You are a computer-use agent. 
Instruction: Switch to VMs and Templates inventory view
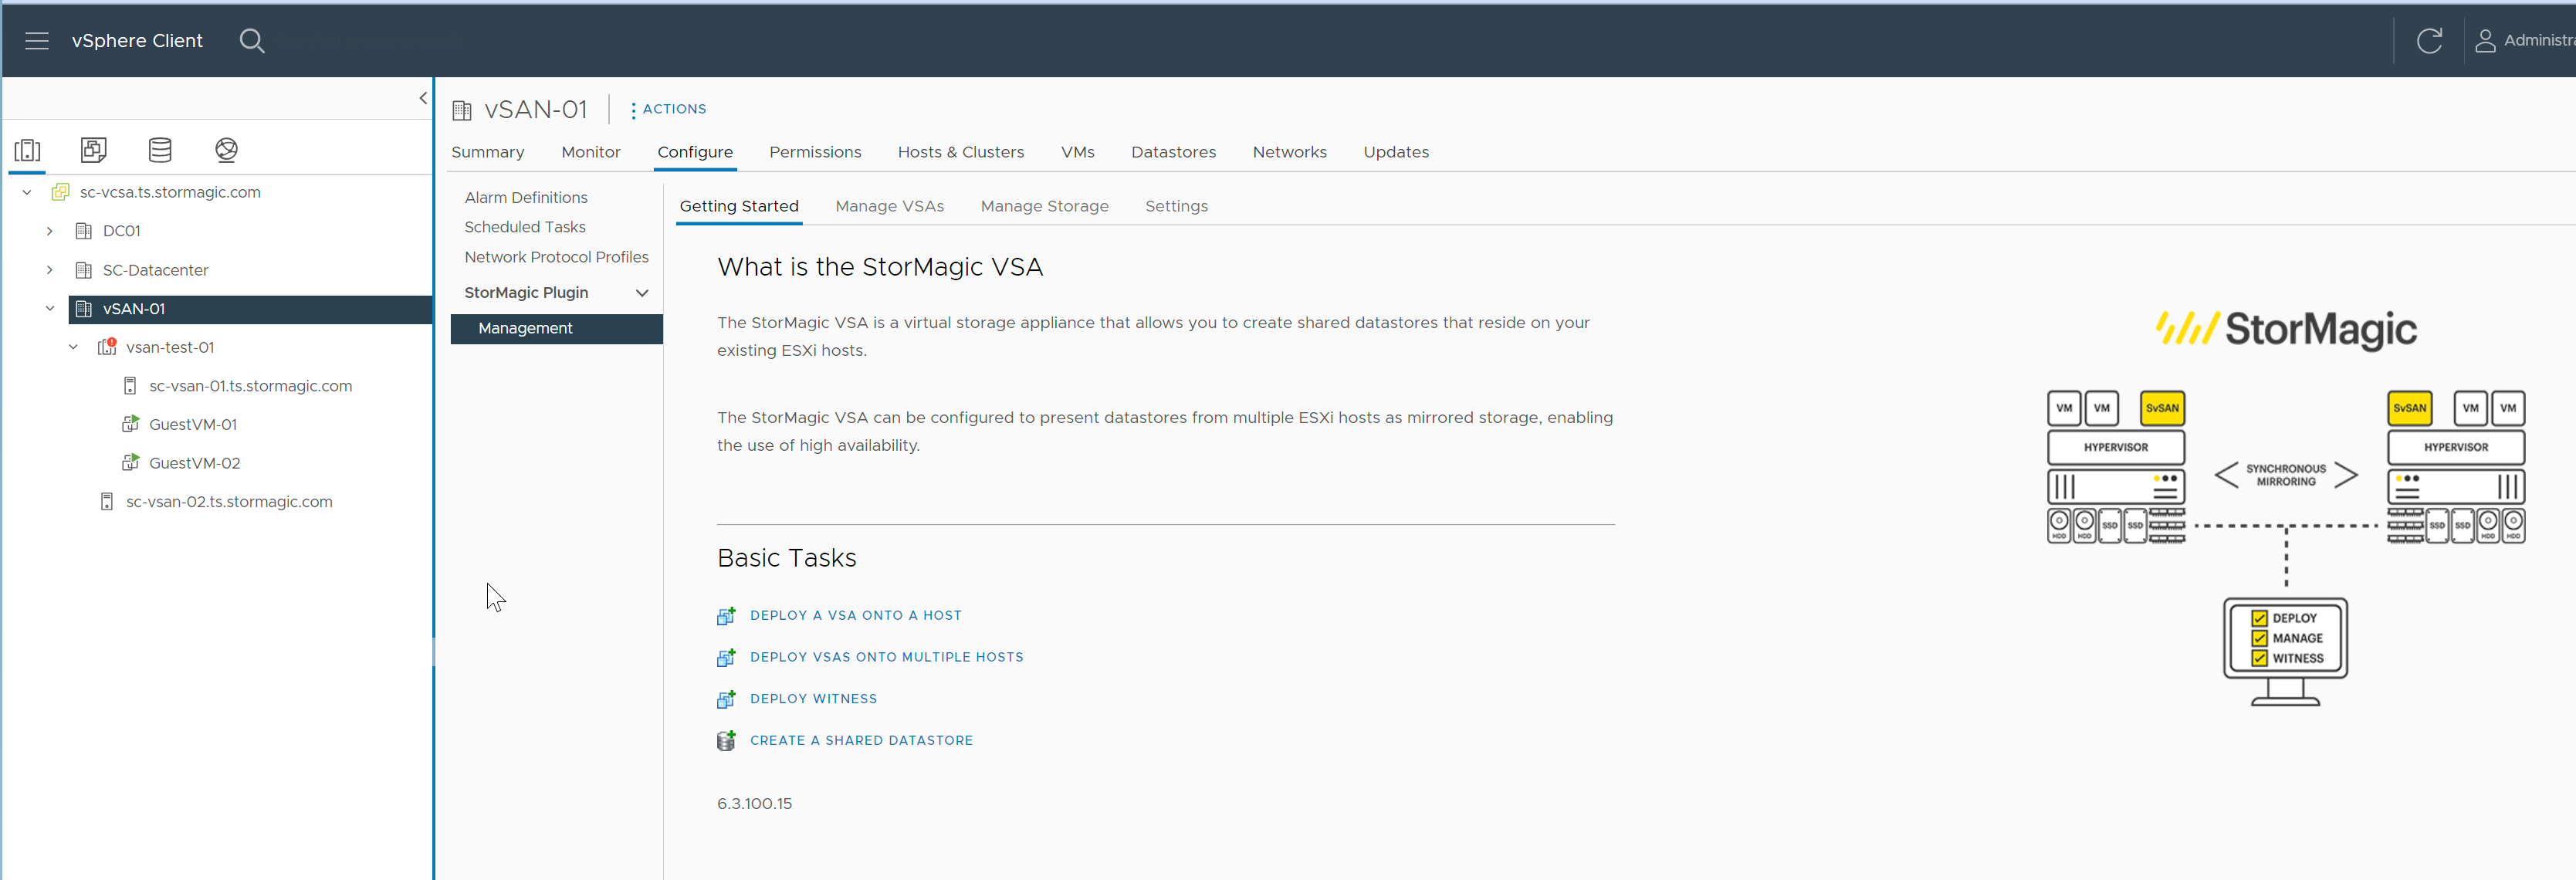94,150
